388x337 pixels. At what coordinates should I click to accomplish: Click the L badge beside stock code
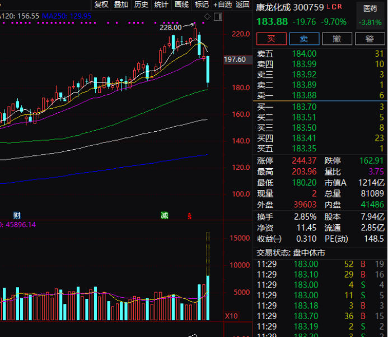[328, 7]
